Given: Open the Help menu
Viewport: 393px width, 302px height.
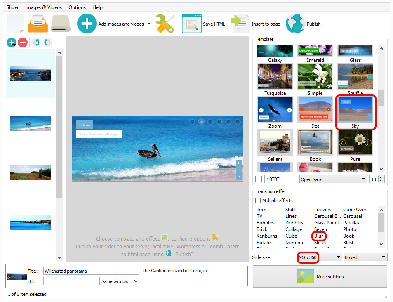Looking at the screenshot, I should (x=97, y=7).
